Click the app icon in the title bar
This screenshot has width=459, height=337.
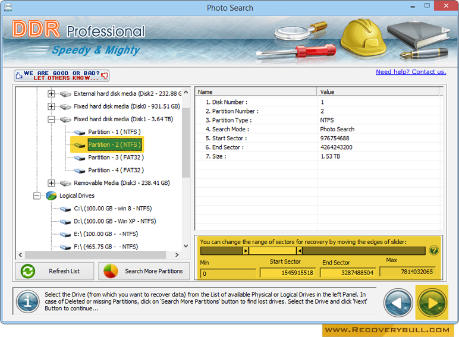click(x=8, y=7)
